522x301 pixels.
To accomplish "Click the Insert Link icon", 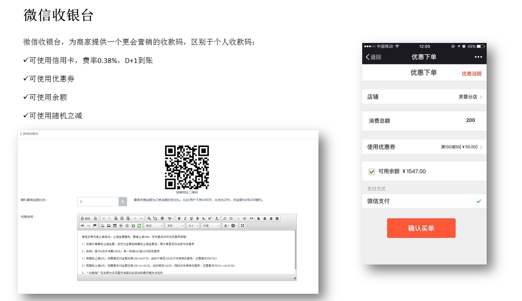I will [82, 226].
